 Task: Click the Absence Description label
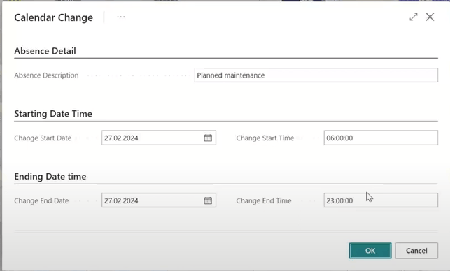click(x=46, y=75)
